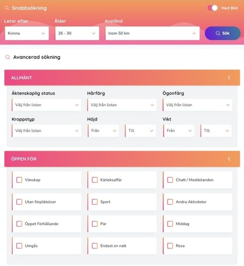This screenshot has width=244, height=266.
Task: Choose an Ögonfärg from the list
Action: pyautogui.click(x=197, y=105)
